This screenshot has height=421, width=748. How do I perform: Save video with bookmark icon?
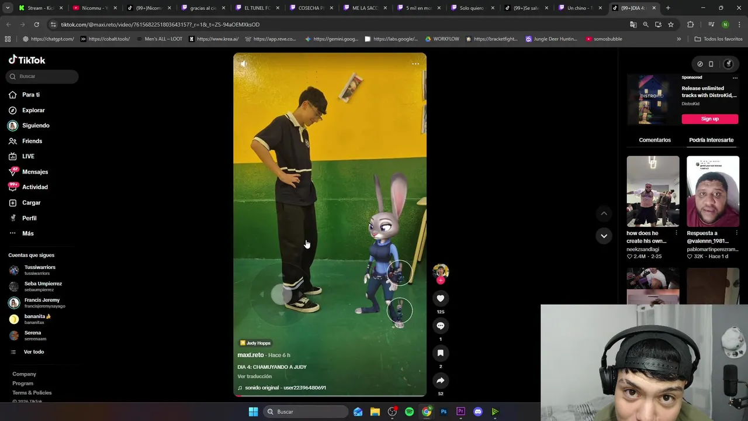coord(441,353)
